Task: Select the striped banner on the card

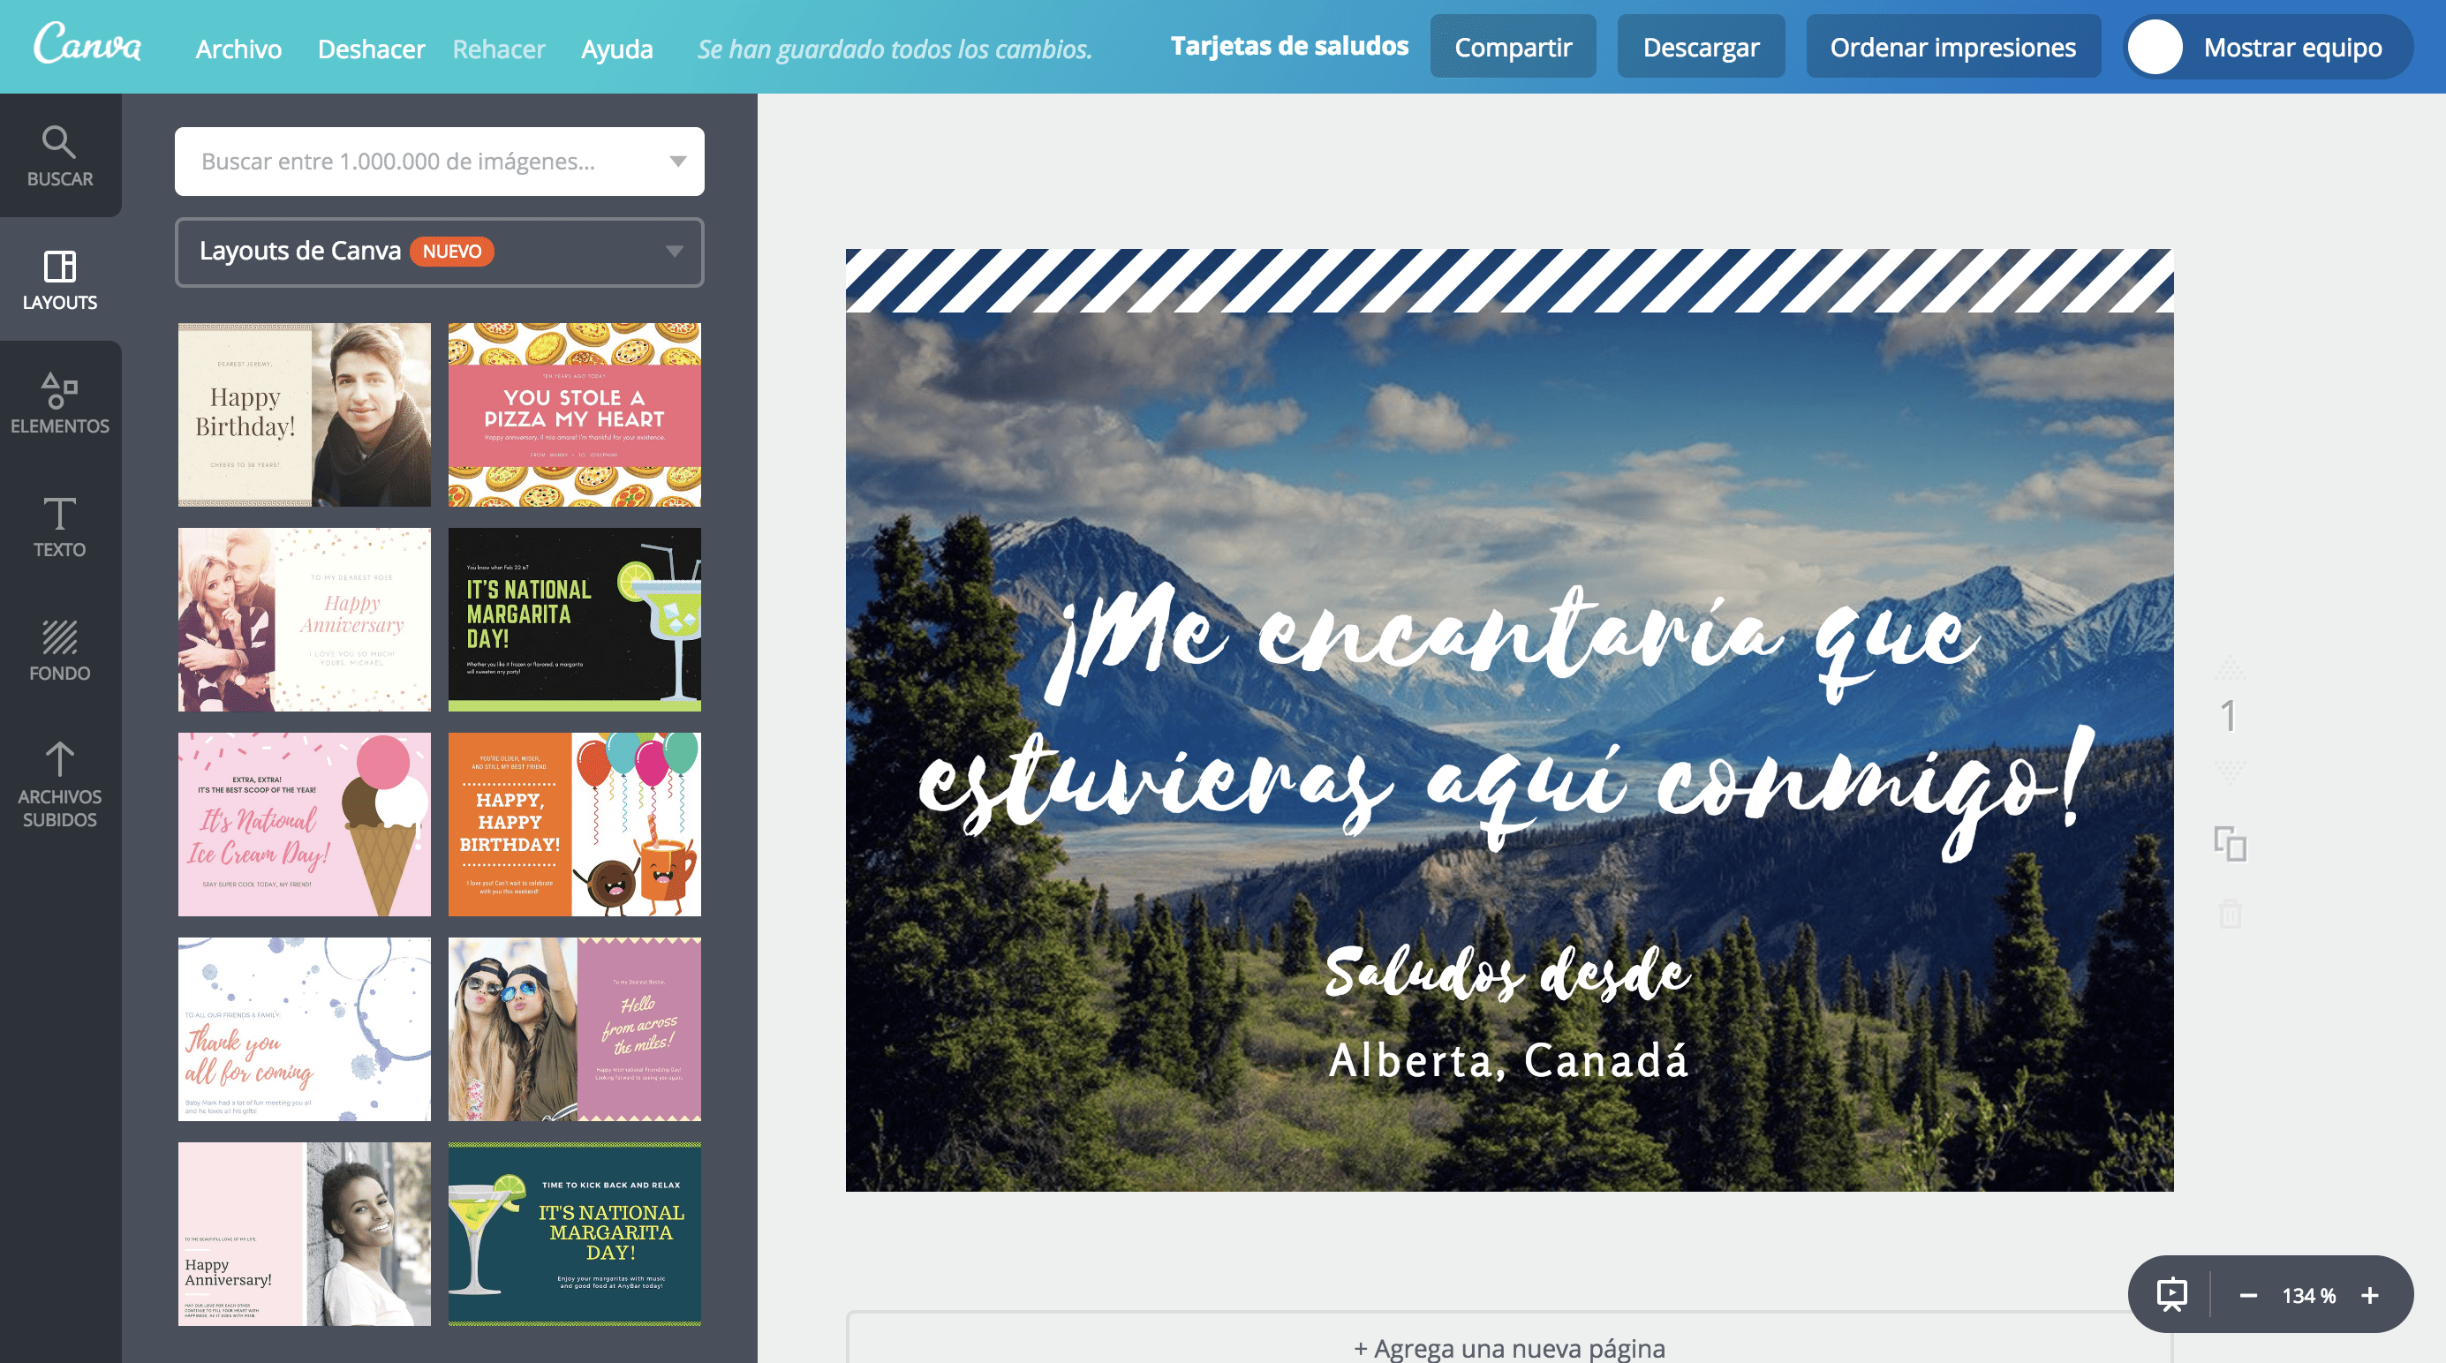Action: click(1510, 280)
